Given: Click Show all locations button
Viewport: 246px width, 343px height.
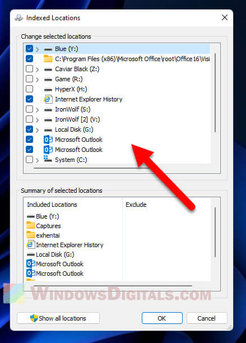Looking at the screenshot, I should 58,318.
